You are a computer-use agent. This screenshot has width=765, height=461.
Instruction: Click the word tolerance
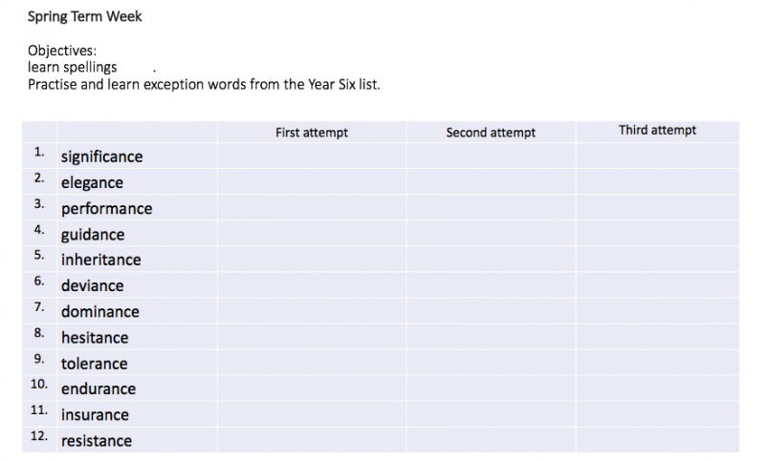[x=94, y=364]
